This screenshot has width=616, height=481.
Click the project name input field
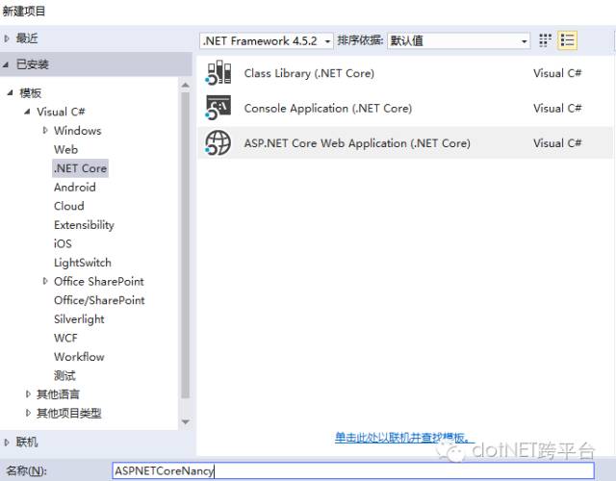click(x=353, y=470)
